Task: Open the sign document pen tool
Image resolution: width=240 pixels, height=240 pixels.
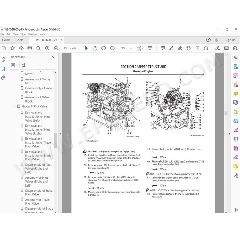Action: click(x=180, y=48)
